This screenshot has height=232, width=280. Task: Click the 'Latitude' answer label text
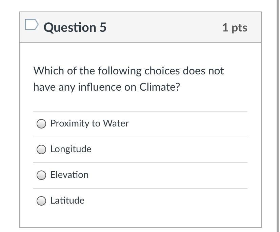67,201
